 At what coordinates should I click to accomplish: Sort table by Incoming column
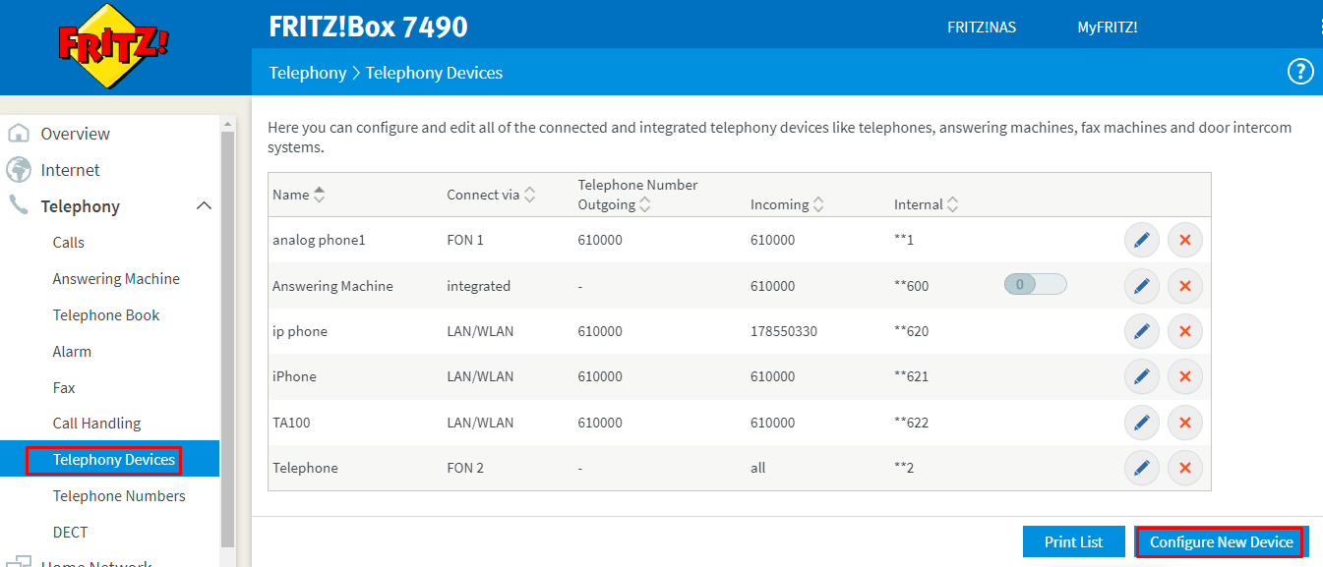[818, 204]
